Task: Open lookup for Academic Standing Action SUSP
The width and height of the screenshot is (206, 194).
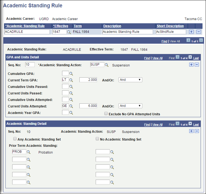Action: pyautogui.click(x=107, y=65)
